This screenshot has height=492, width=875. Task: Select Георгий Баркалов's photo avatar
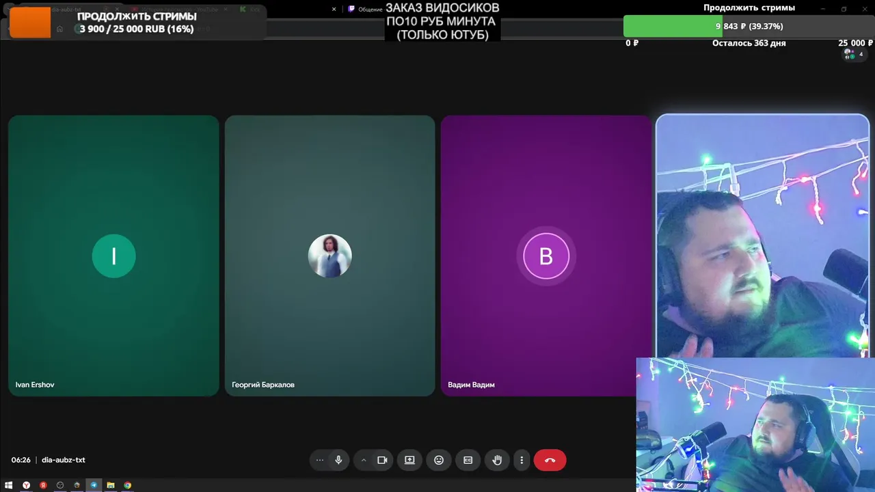tap(329, 256)
